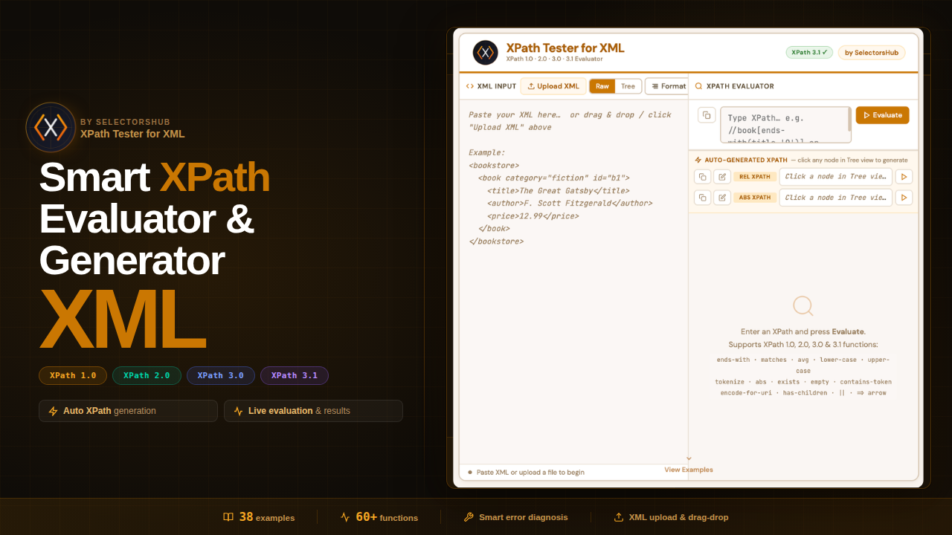Viewport: 952px width, 535px height.
Task: Click the Upload XML button
Action: [553, 86]
